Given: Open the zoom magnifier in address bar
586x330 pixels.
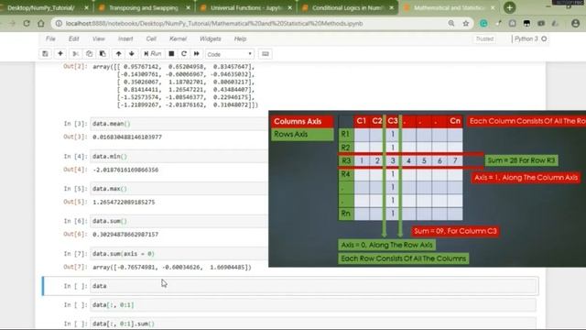Looking at the screenshot, I should [451, 23].
